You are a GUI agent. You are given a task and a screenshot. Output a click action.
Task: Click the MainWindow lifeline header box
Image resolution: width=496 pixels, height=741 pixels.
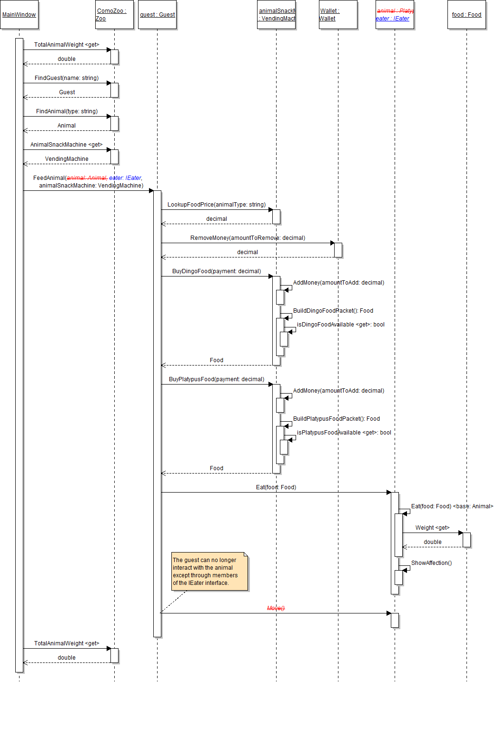(x=19, y=15)
